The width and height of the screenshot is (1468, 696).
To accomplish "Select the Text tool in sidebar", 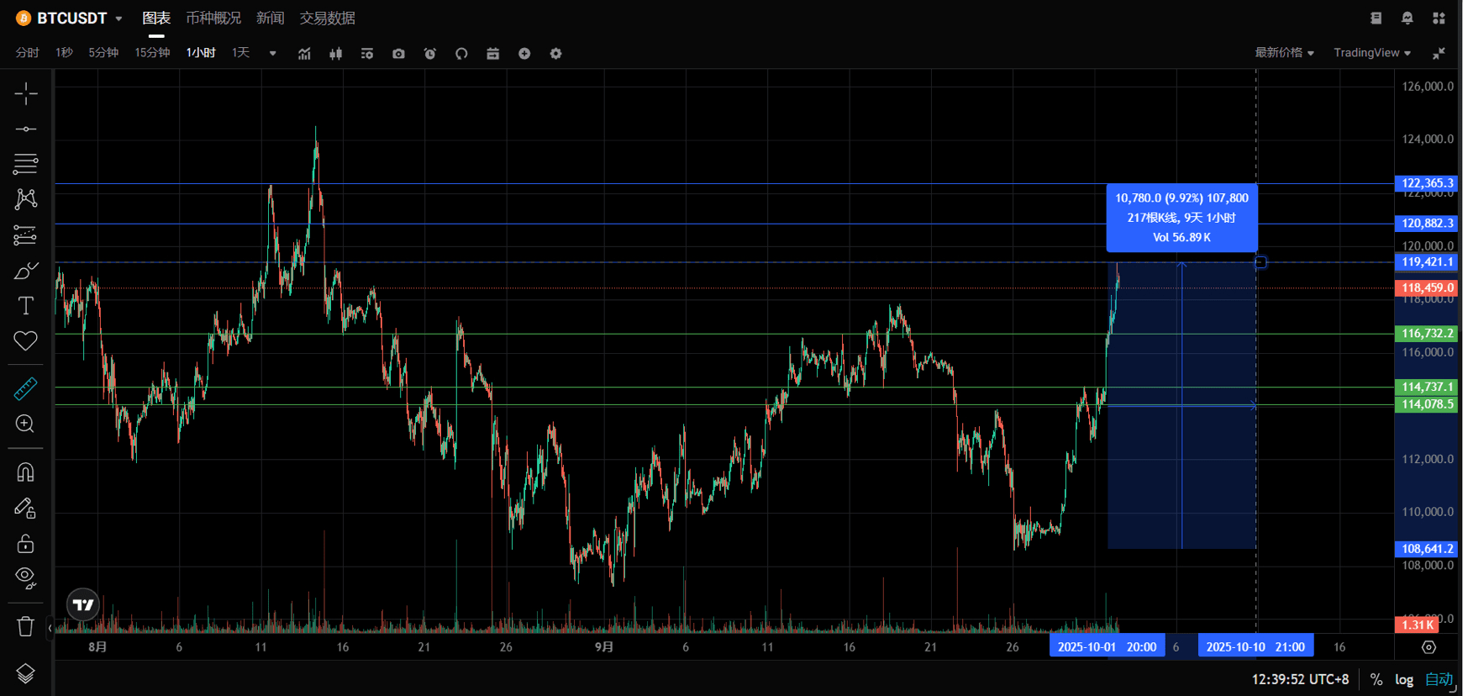I will click(x=25, y=306).
